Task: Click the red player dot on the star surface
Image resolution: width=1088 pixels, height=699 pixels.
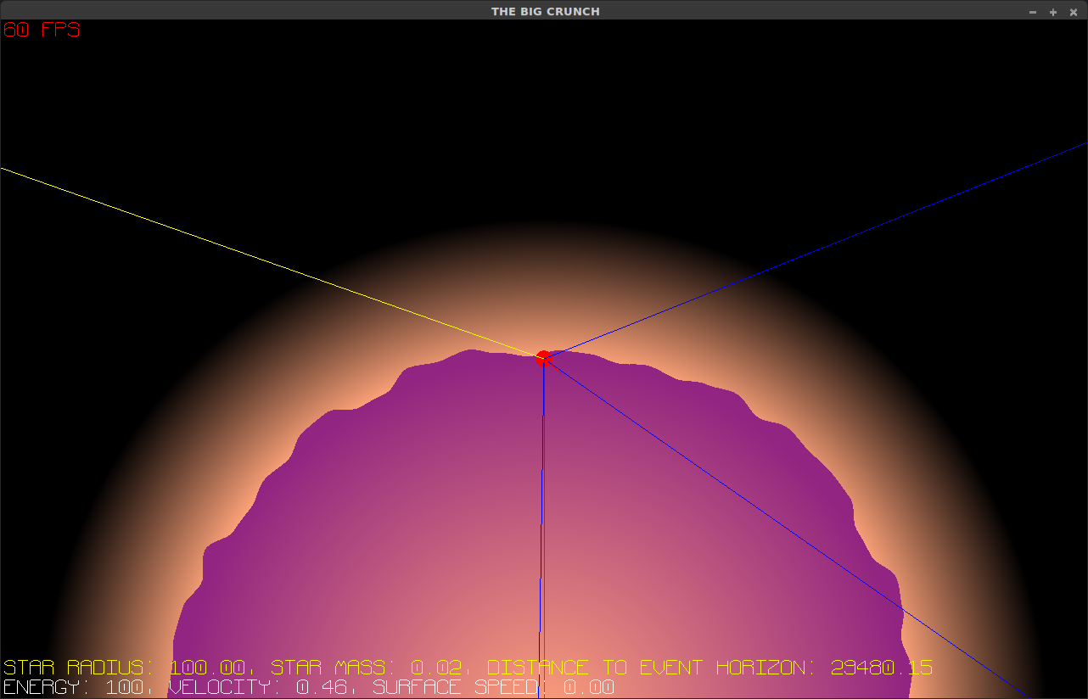Action: (x=544, y=358)
